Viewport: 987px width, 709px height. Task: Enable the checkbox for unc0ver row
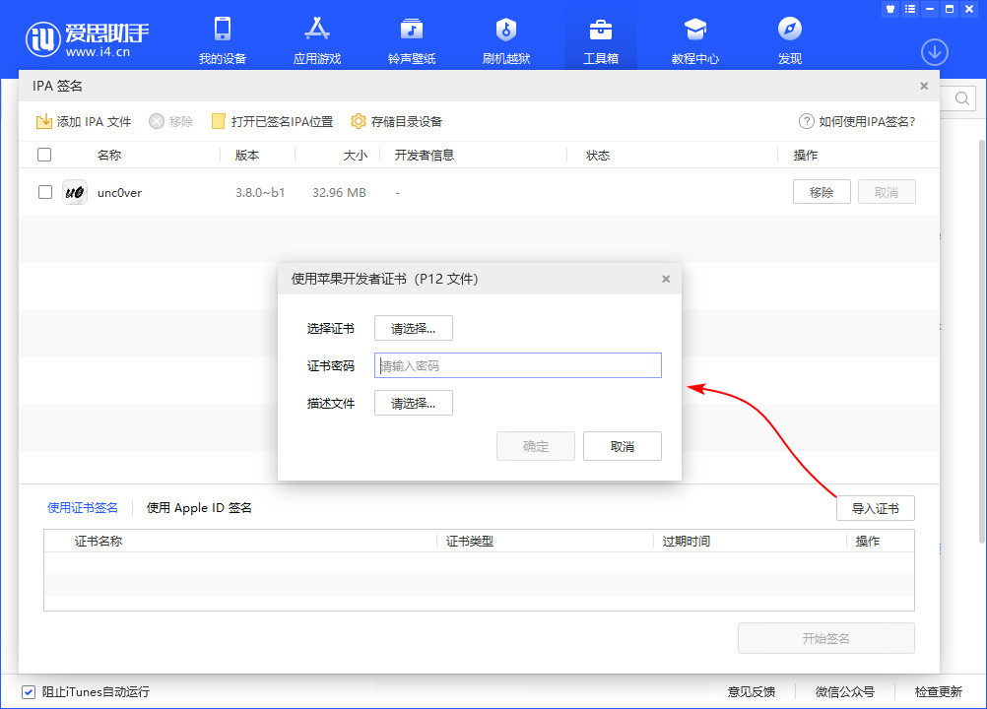click(x=44, y=192)
